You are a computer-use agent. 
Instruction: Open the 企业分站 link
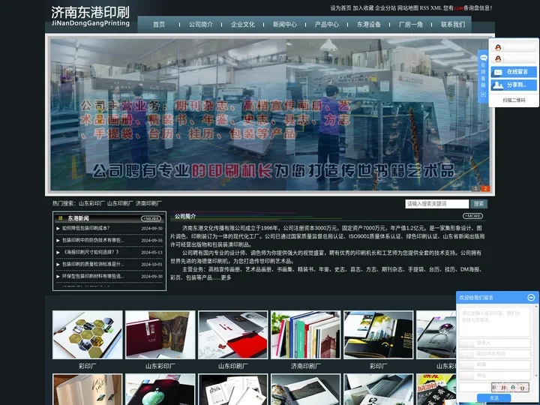tap(385, 8)
